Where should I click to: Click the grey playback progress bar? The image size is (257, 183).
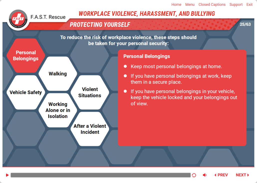(101, 175)
